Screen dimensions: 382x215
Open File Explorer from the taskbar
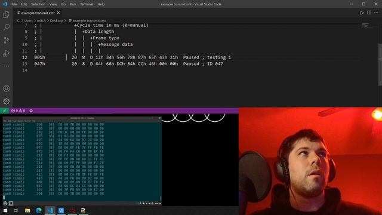[x=27, y=210]
